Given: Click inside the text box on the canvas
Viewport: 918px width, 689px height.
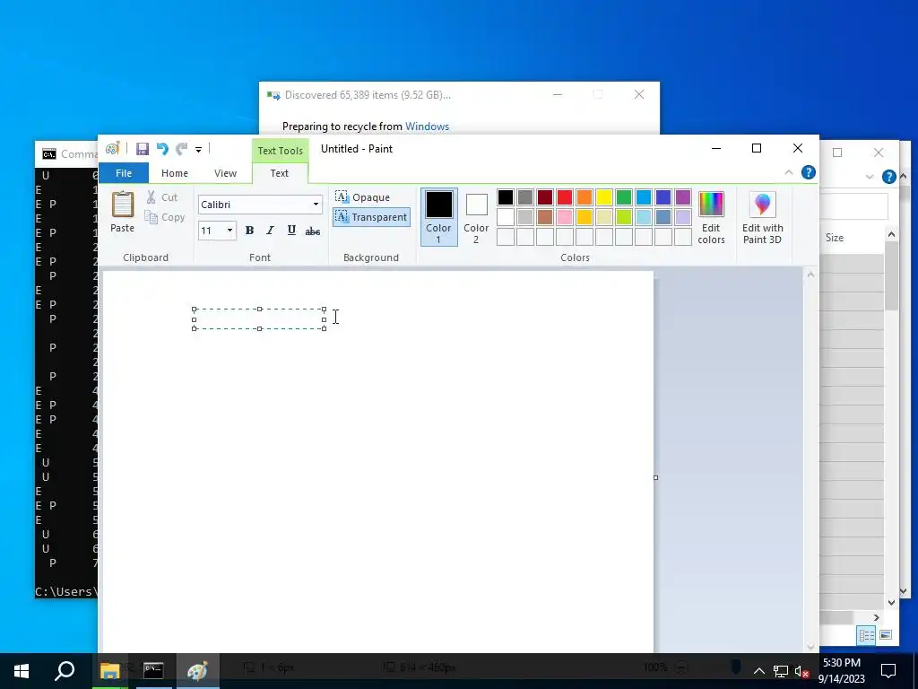Looking at the screenshot, I should pos(259,318).
